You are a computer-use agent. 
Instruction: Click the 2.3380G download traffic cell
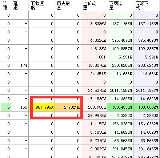120,116
